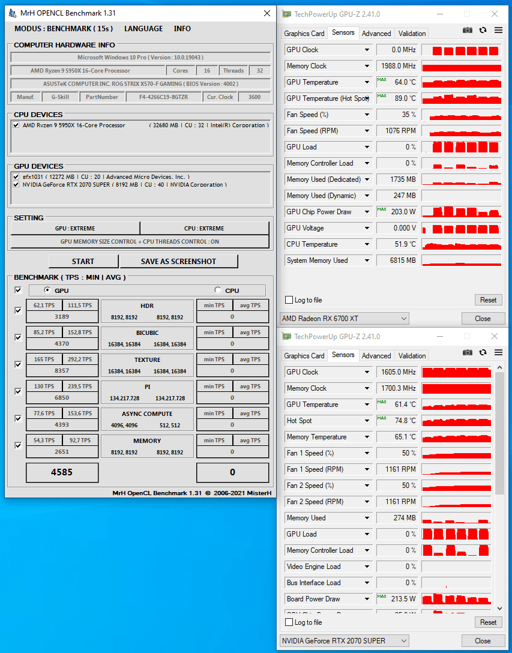Image resolution: width=512 pixels, height=653 pixels.
Task: Click refresh icon in AMD GPU-Z window
Action: 483,30
